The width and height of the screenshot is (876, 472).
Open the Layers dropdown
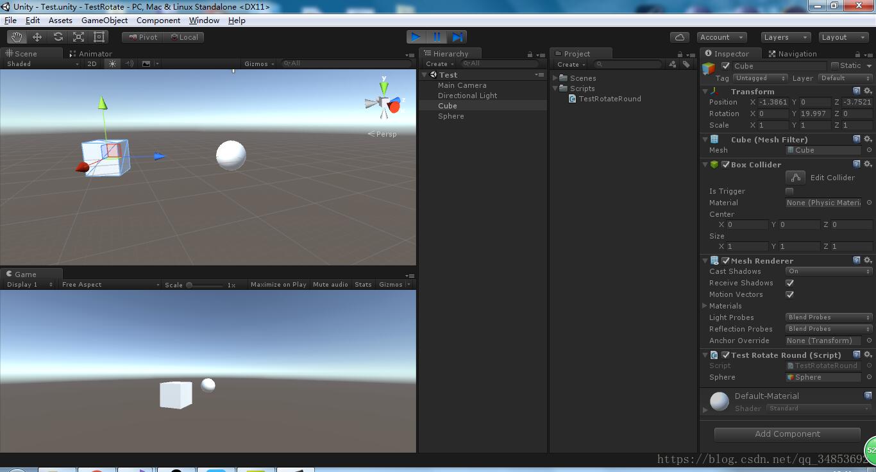(786, 37)
